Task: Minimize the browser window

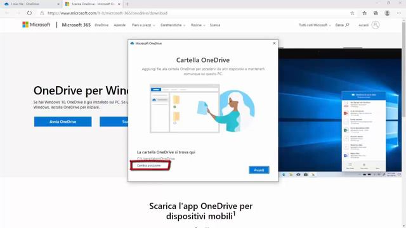Action: click(377, 3)
